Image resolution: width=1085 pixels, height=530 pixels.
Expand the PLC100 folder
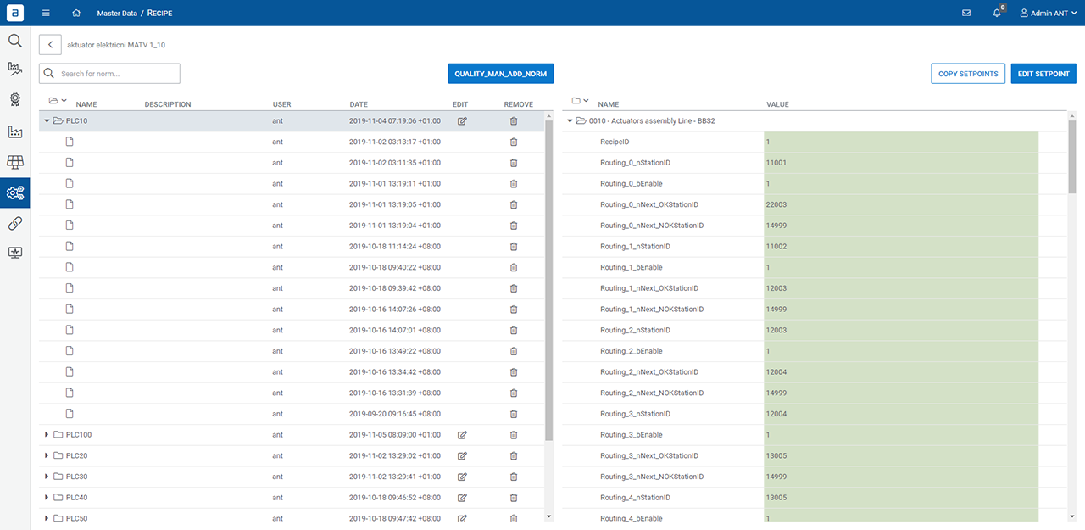tap(47, 435)
